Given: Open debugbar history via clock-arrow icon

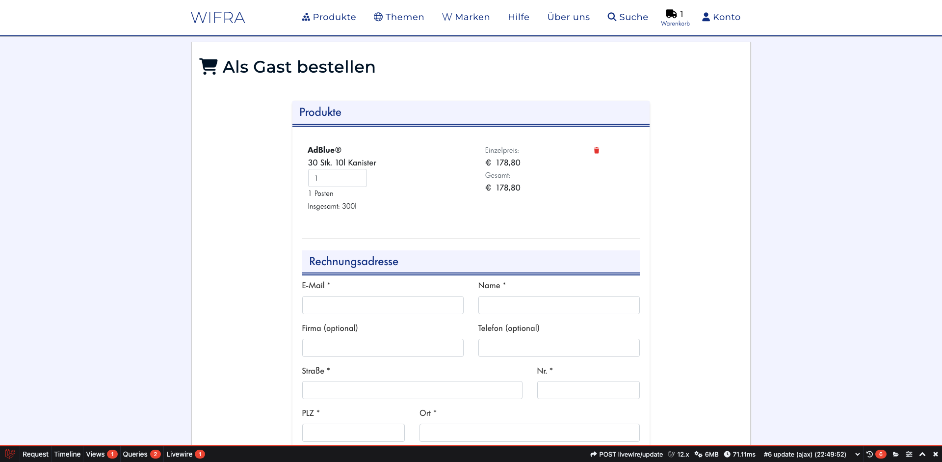Looking at the screenshot, I should point(869,454).
